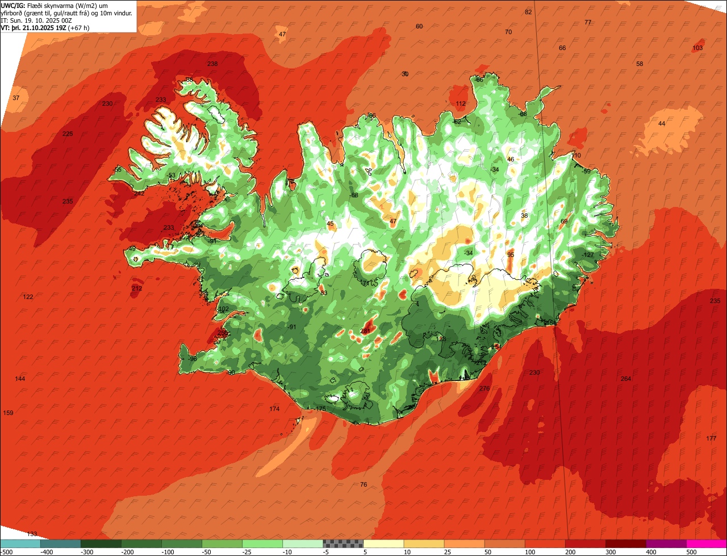
Task: Click the initial time 'IT: Sun. 19. 10. 2025 00Z'
Action: [37, 20]
